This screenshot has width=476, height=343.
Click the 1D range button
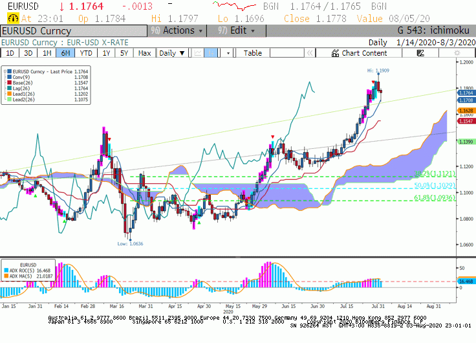[10, 53]
